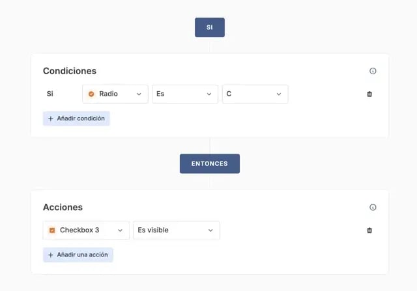Click the Condiciones section heading

(x=70, y=71)
